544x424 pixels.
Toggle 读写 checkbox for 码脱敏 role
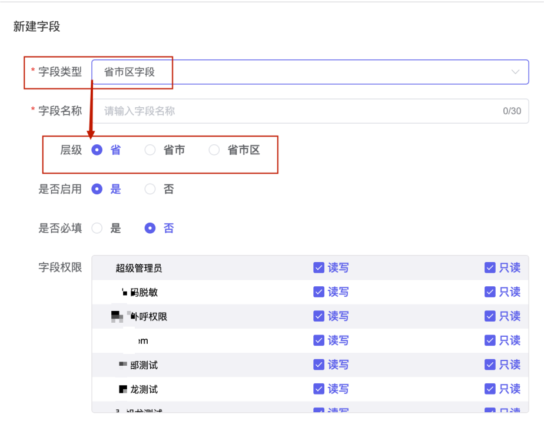point(319,292)
